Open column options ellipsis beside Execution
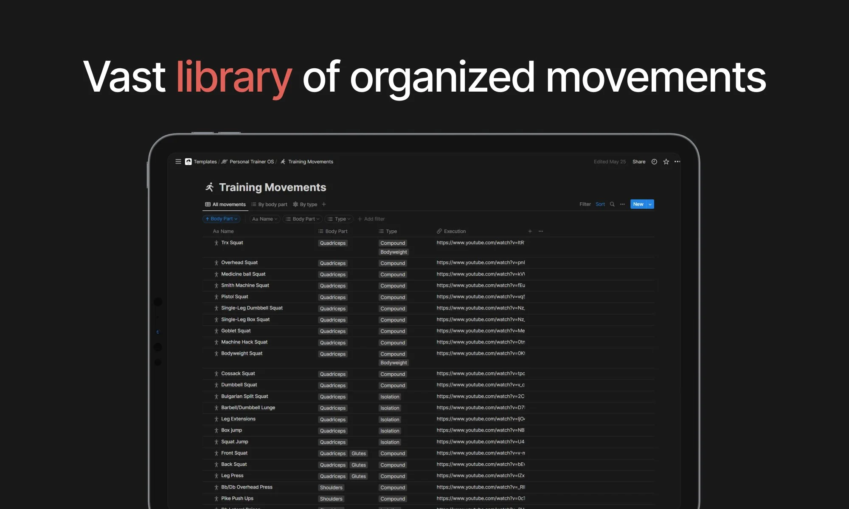 pos(541,231)
